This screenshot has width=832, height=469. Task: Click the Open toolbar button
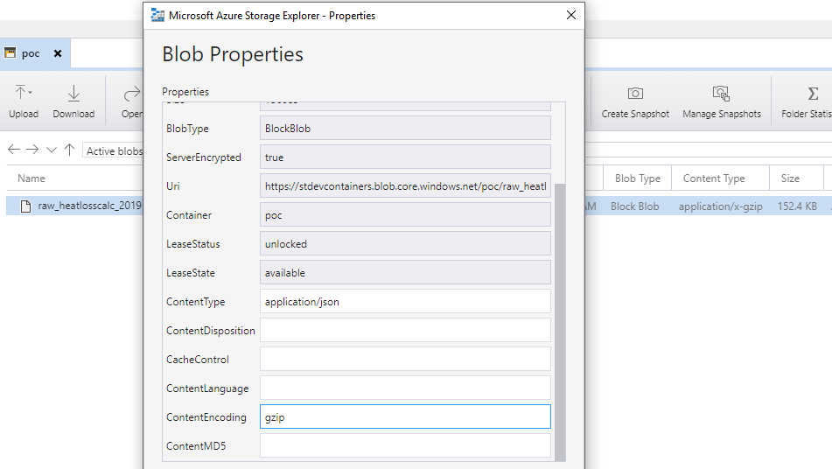coord(131,101)
